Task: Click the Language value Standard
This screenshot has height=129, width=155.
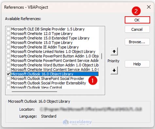Action: click(49, 116)
